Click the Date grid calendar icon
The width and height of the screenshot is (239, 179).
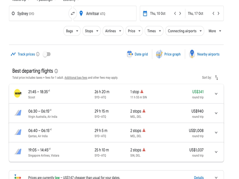tap(130, 54)
